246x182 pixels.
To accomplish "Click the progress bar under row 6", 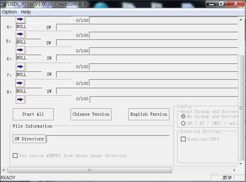I will click(x=163, y=67).
